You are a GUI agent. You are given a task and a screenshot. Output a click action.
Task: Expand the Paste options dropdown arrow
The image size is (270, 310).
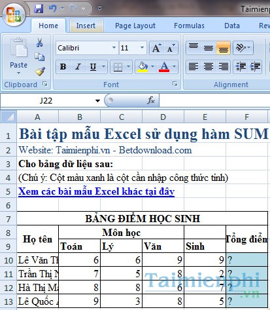pyautogui.click(x=18, y=73)
